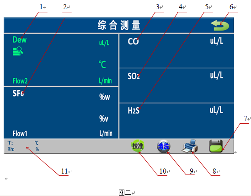Click the Flow2 label
The image size is (251, 196).
tap(20, 81)
